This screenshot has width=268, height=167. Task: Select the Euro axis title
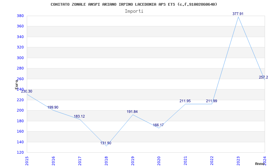point(16,85)
